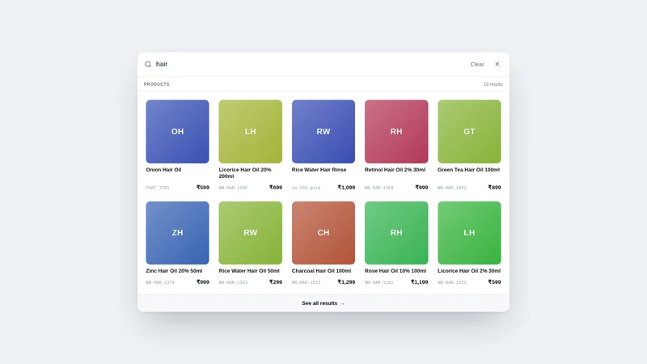Click "Licorice Hair Oil 2% 30ml" title
The height and width of the screenshot is (364, 647).
pos(469,271)
